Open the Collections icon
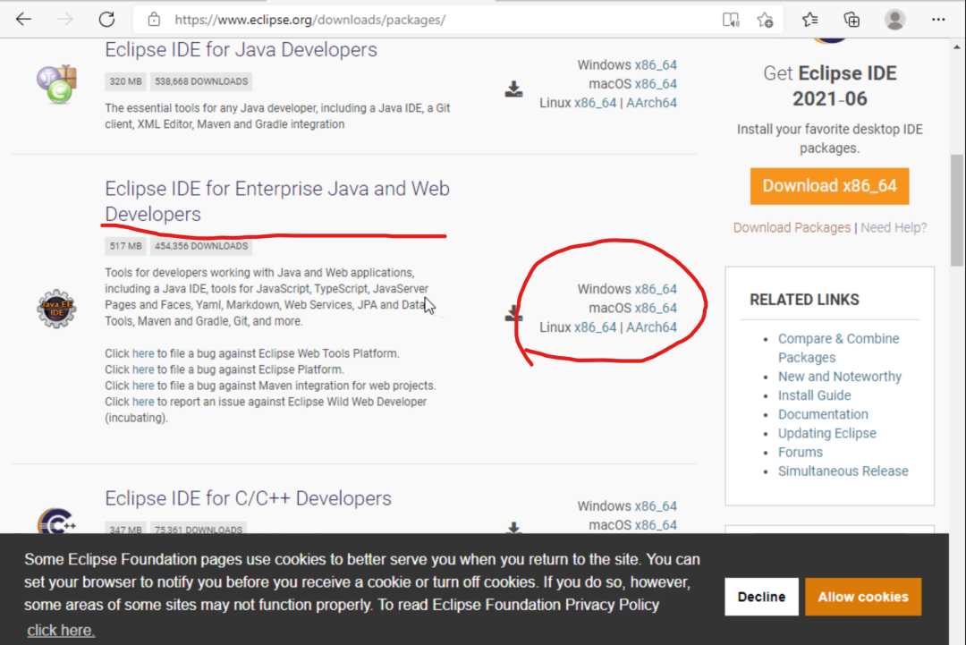Image resolution: width=966 pixels, height=645 pixels. (852, 20)
